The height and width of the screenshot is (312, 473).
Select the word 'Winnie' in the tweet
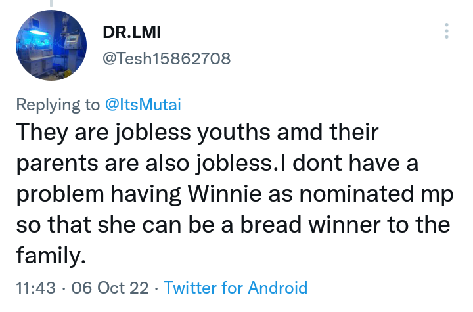point(225,194)
